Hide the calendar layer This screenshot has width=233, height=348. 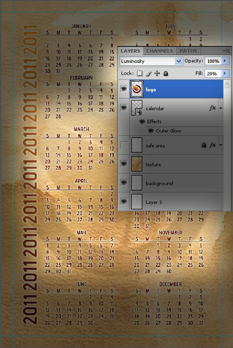point(124,108)
